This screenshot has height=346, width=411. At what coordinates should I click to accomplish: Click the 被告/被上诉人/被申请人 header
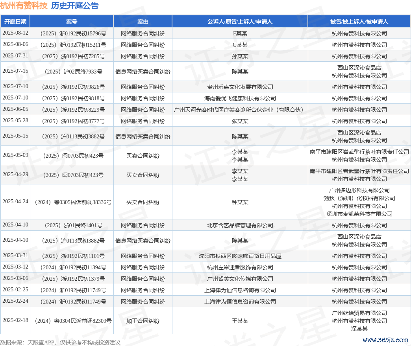coord(359,22)
